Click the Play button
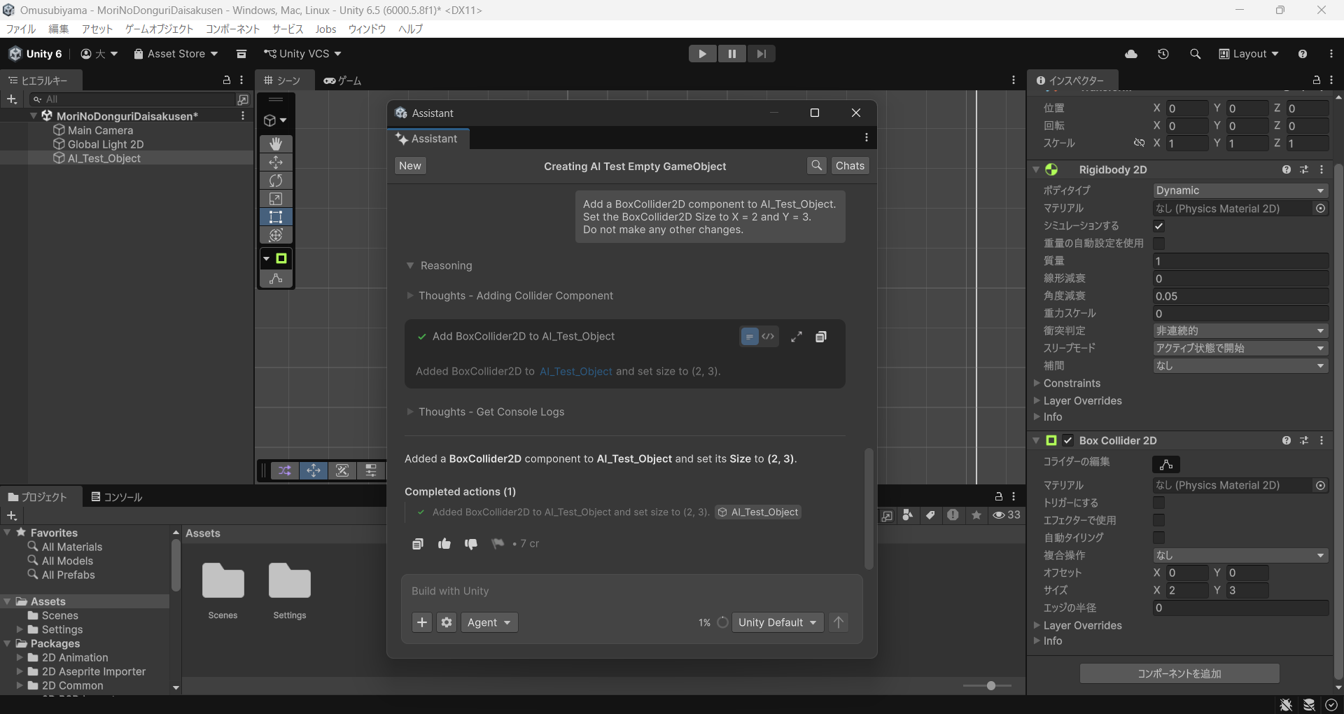Screen dimensions: 1344x714 coord(703,54)
